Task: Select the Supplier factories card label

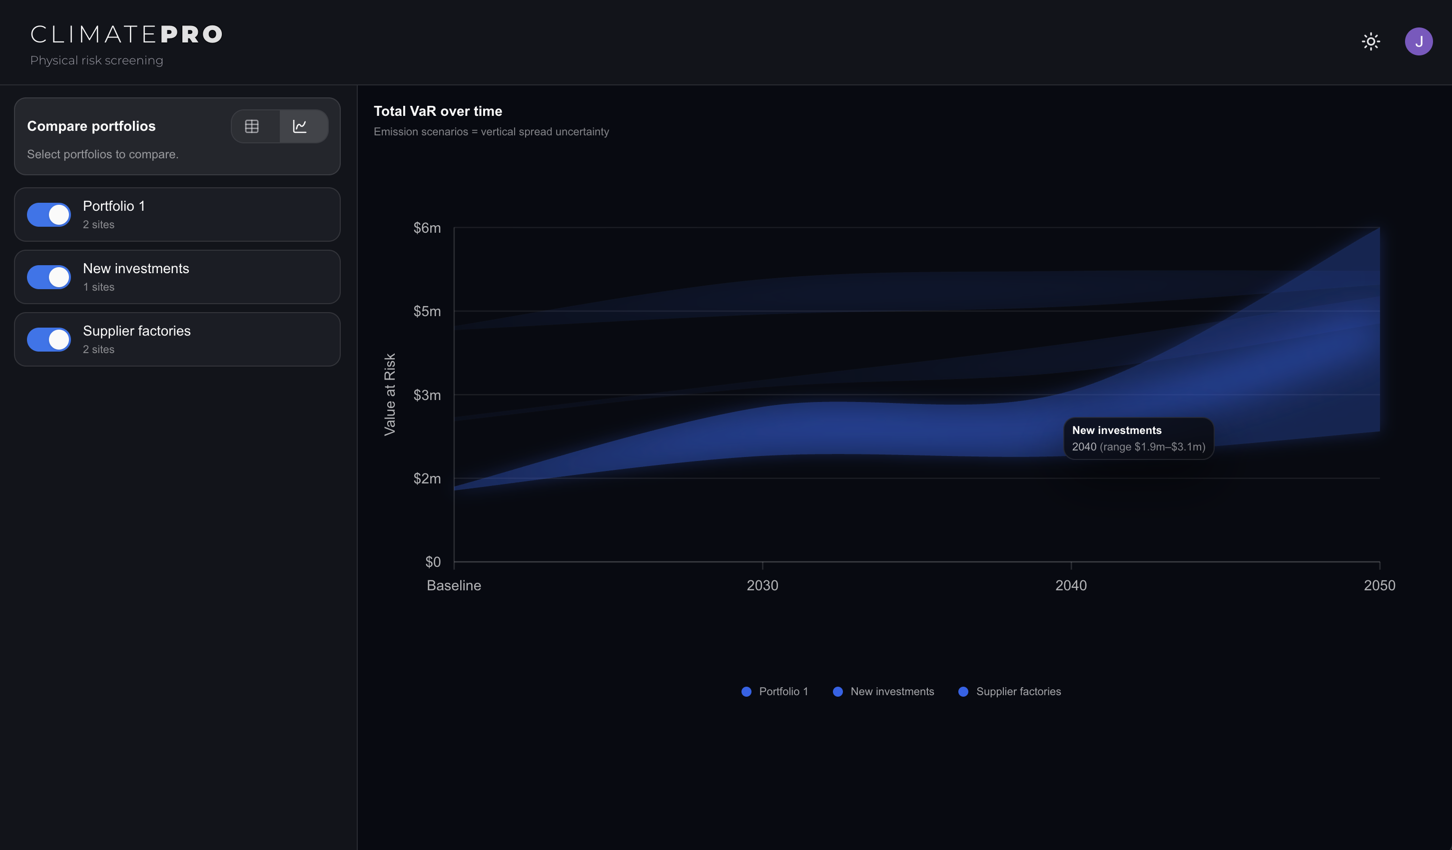Action: [x=136, y=331]
